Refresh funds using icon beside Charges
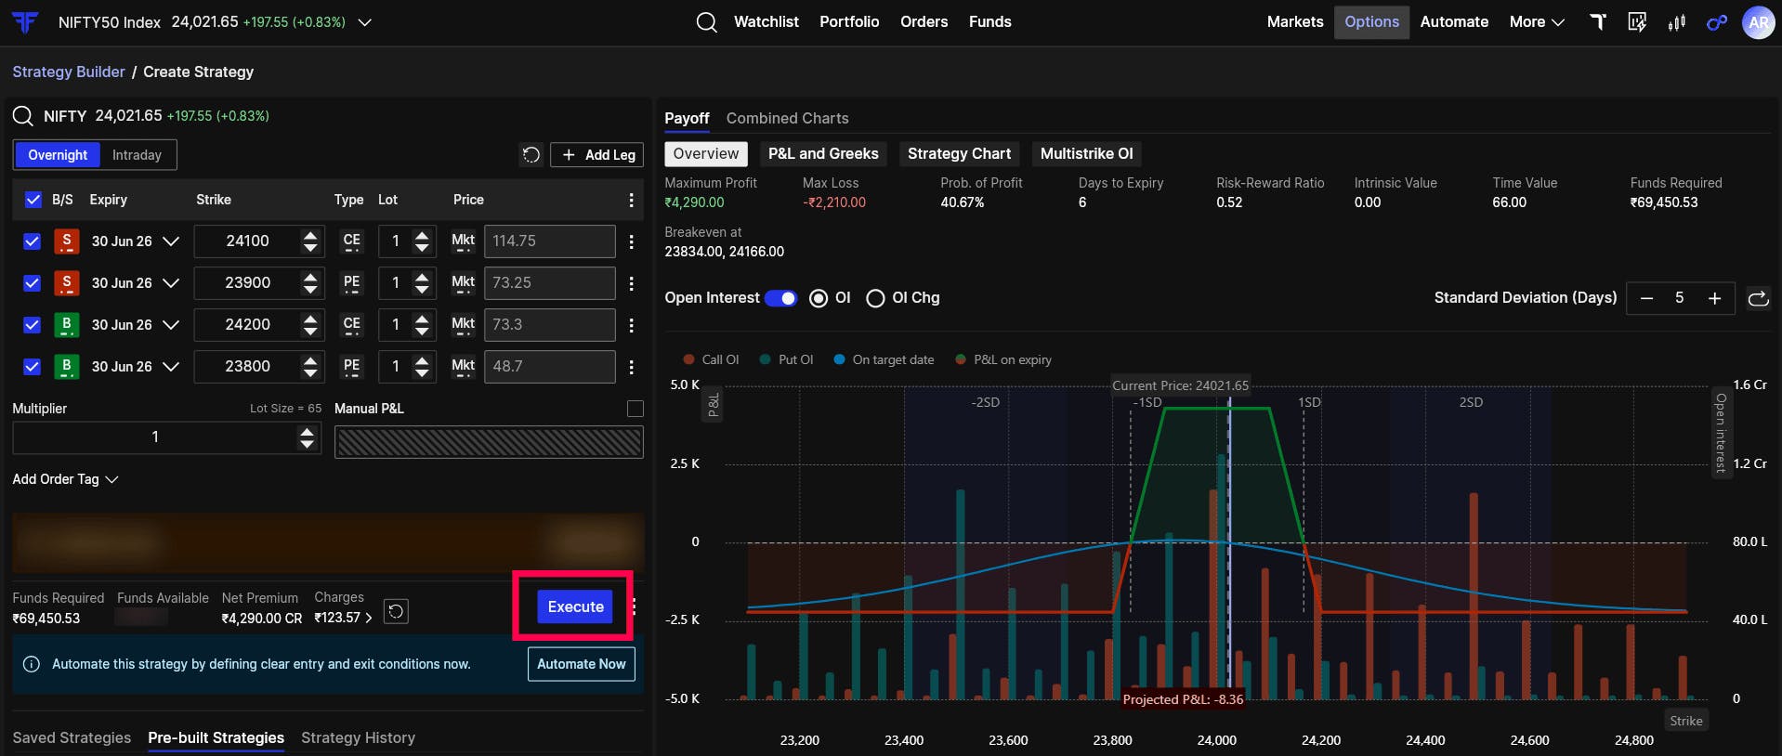This screenshot has height=756, width=1782. [396, 611]
